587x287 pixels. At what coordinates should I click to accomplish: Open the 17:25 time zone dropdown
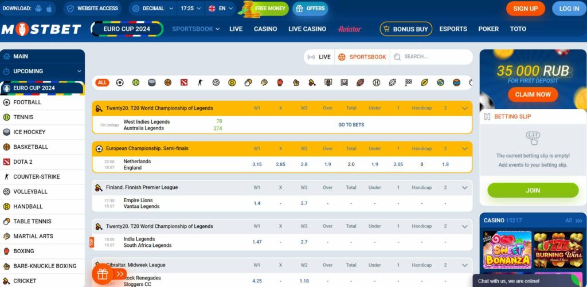pyautogui.click(x=190, y=8)
